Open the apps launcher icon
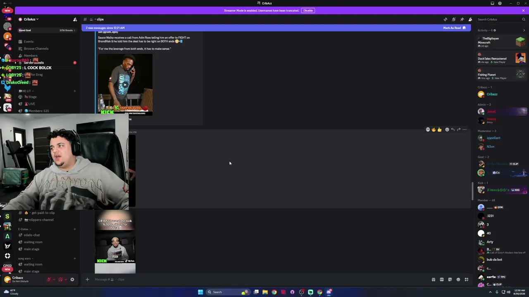This screenshot has height=297, width=529. (x=467, y=280)
